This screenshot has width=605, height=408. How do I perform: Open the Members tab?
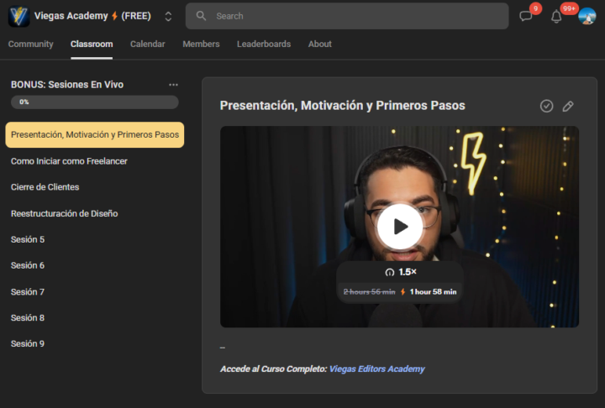(x=201, y=44)
